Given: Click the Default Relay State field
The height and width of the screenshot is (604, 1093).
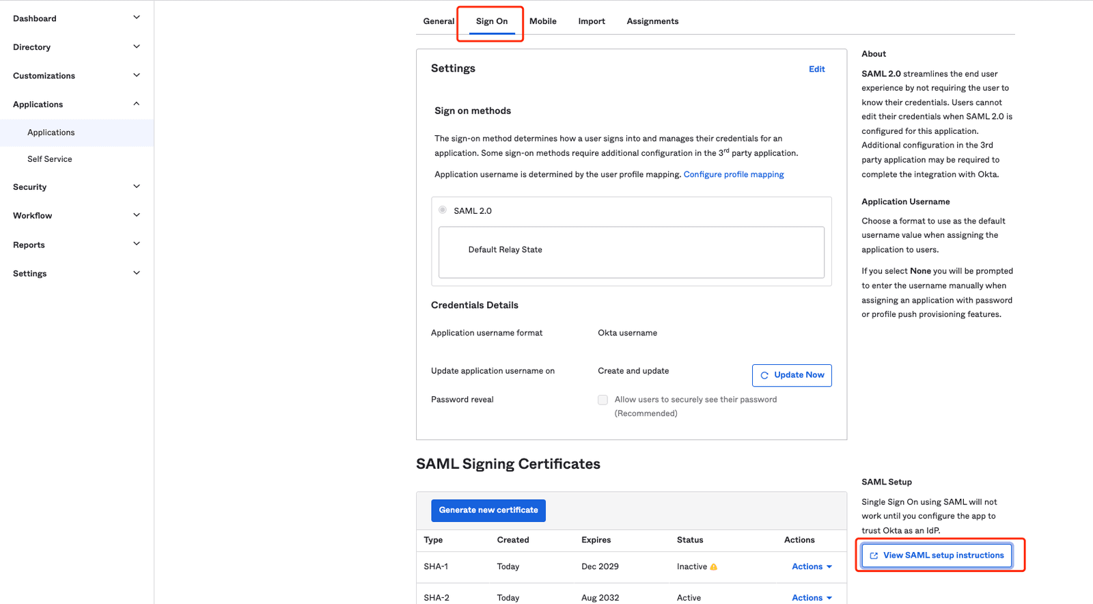Looking at the screenshot, I should point(631,252).
